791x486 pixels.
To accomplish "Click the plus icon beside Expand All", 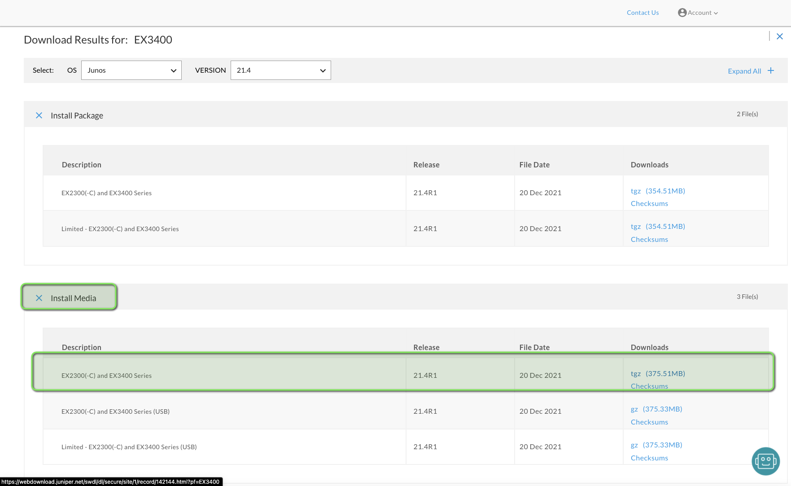I will pos(771,70).
